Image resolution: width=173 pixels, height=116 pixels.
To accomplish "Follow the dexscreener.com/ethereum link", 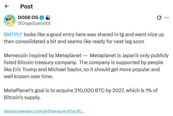I will click(44, 111).
